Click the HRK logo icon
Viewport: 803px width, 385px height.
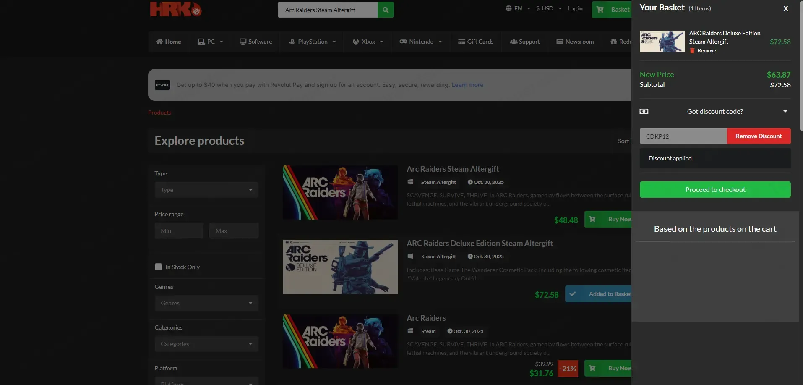[176, 9]
